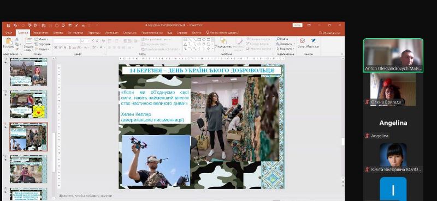Click the Copy icon in clipboard group

coord(17,44)
